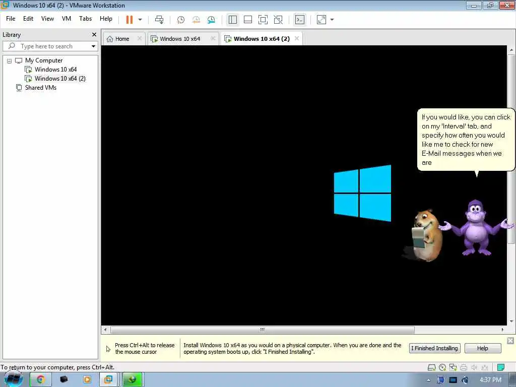The image size is (516, 387).
Task: Enter full screen mode
Action: pyautogui.click(x=263, y=20)
